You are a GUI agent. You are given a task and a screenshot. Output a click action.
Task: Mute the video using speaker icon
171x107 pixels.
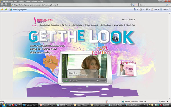pos(98,80)
